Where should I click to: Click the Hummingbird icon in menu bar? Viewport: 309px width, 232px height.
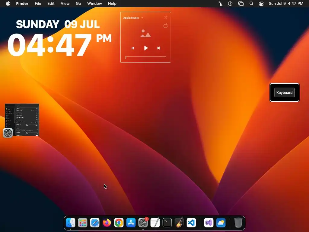point(221,4)
